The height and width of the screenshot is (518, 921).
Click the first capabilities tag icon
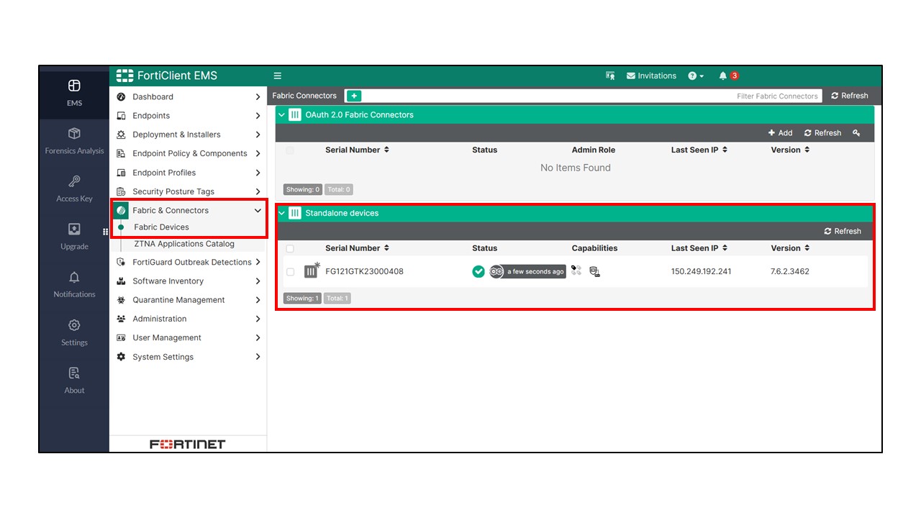(x=576, y=271)
